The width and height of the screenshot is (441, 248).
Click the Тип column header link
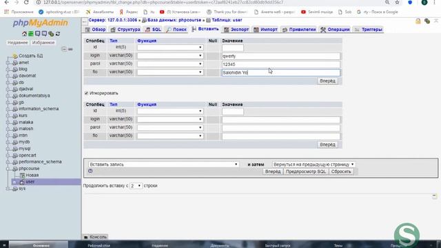tap(113, 41)
